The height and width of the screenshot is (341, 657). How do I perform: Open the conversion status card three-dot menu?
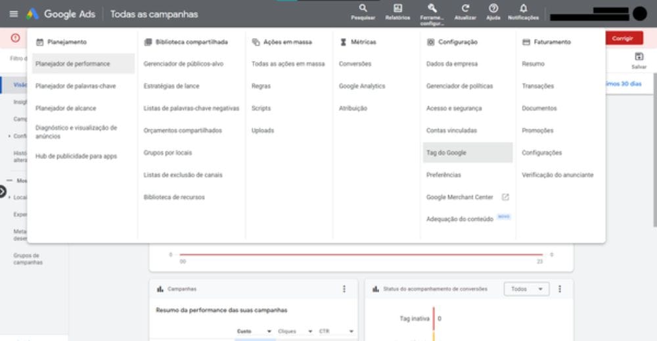[560, 289]
